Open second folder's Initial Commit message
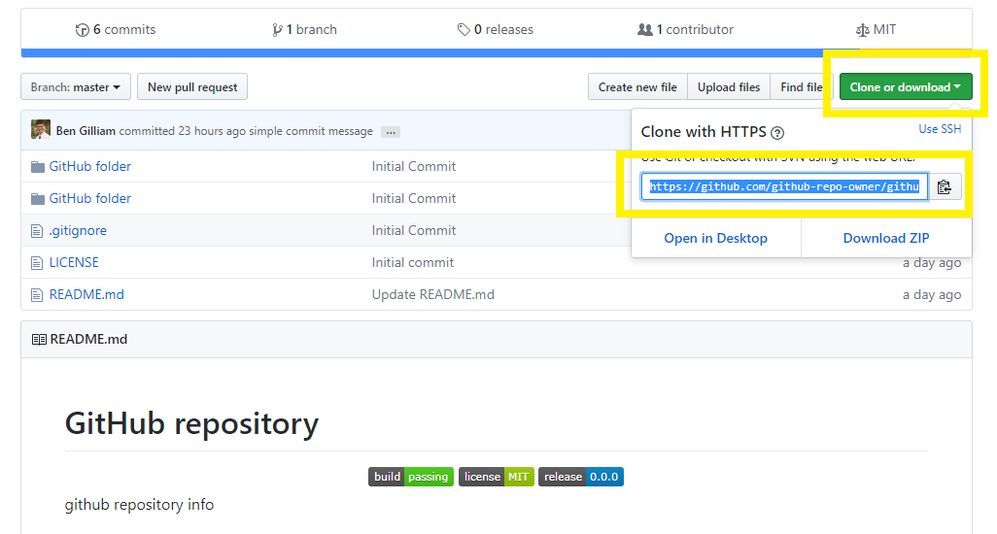This screenshot has height=534, width=997. tap(414, 198)
